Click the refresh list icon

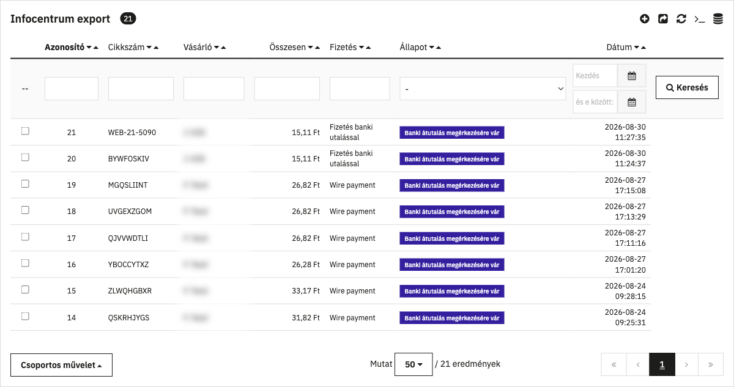coord(681,19)
